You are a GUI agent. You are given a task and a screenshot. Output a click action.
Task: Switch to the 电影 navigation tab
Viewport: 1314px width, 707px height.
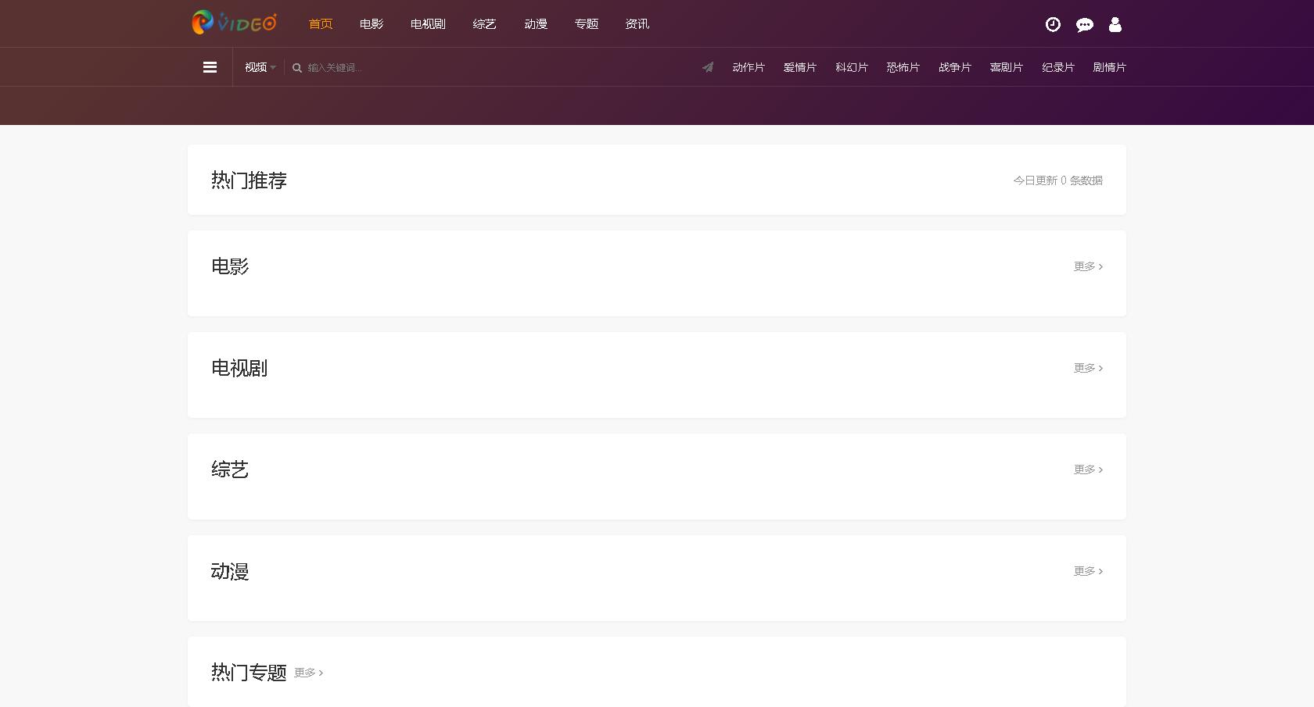pyautogui.click(x=370, y=23)
